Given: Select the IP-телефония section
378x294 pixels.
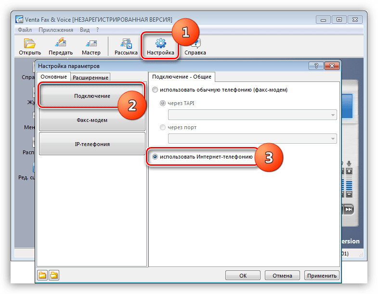Looking at the screenshot, I should coord(91,144).
